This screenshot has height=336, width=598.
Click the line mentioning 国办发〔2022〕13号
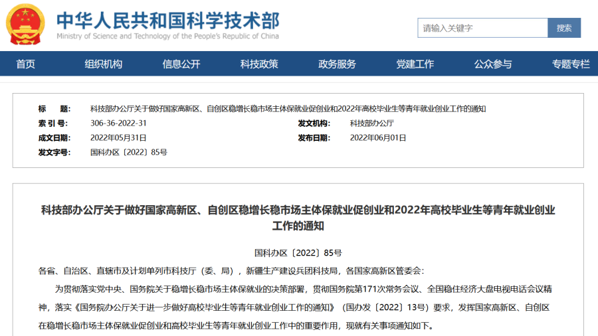click(x=294, y=307)
